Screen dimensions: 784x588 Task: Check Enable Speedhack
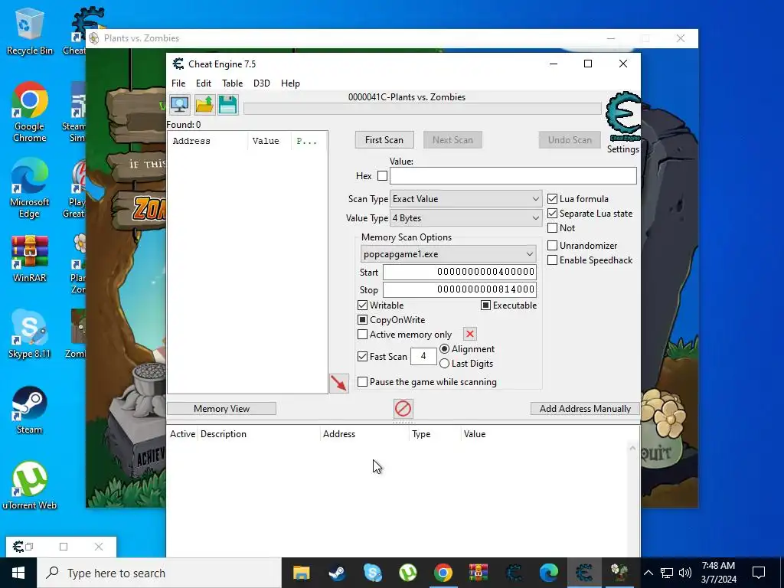553,260
